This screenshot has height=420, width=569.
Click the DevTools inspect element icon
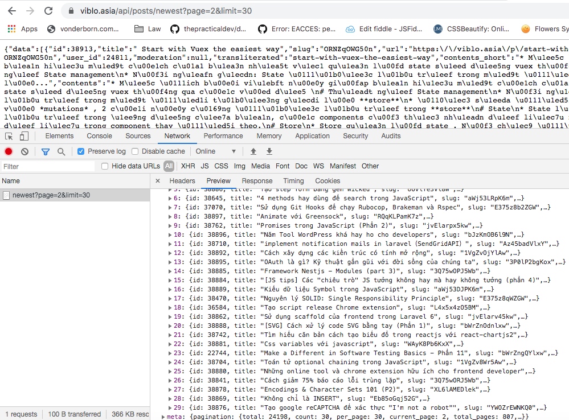[9, 136]
